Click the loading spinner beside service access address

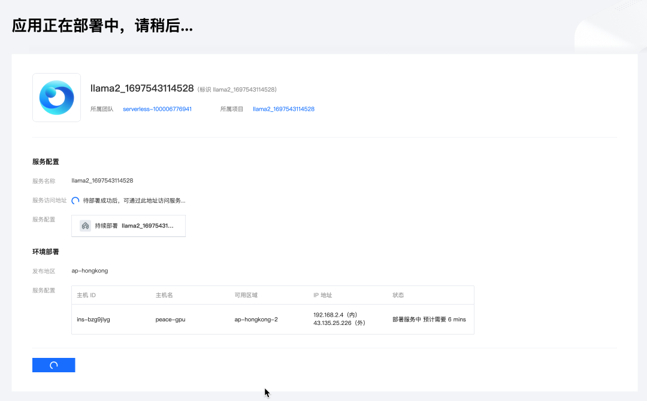[x=75, y=200]
